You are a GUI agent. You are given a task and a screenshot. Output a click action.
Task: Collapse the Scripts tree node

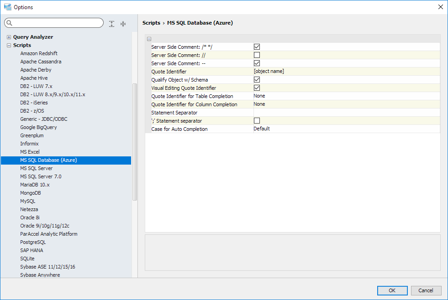[9, 46]
